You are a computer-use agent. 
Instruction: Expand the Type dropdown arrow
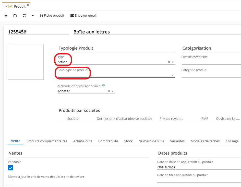coord(173,62)
